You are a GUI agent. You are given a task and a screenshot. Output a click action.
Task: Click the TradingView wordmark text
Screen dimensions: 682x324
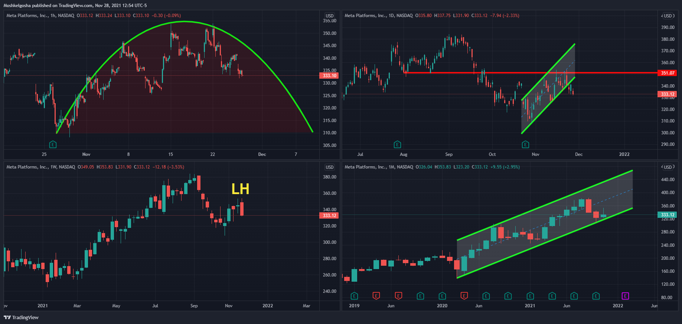pyautogui.click(x=25, y=317)
